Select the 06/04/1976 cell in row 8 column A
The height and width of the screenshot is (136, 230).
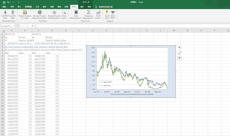[x=11, y=56]
